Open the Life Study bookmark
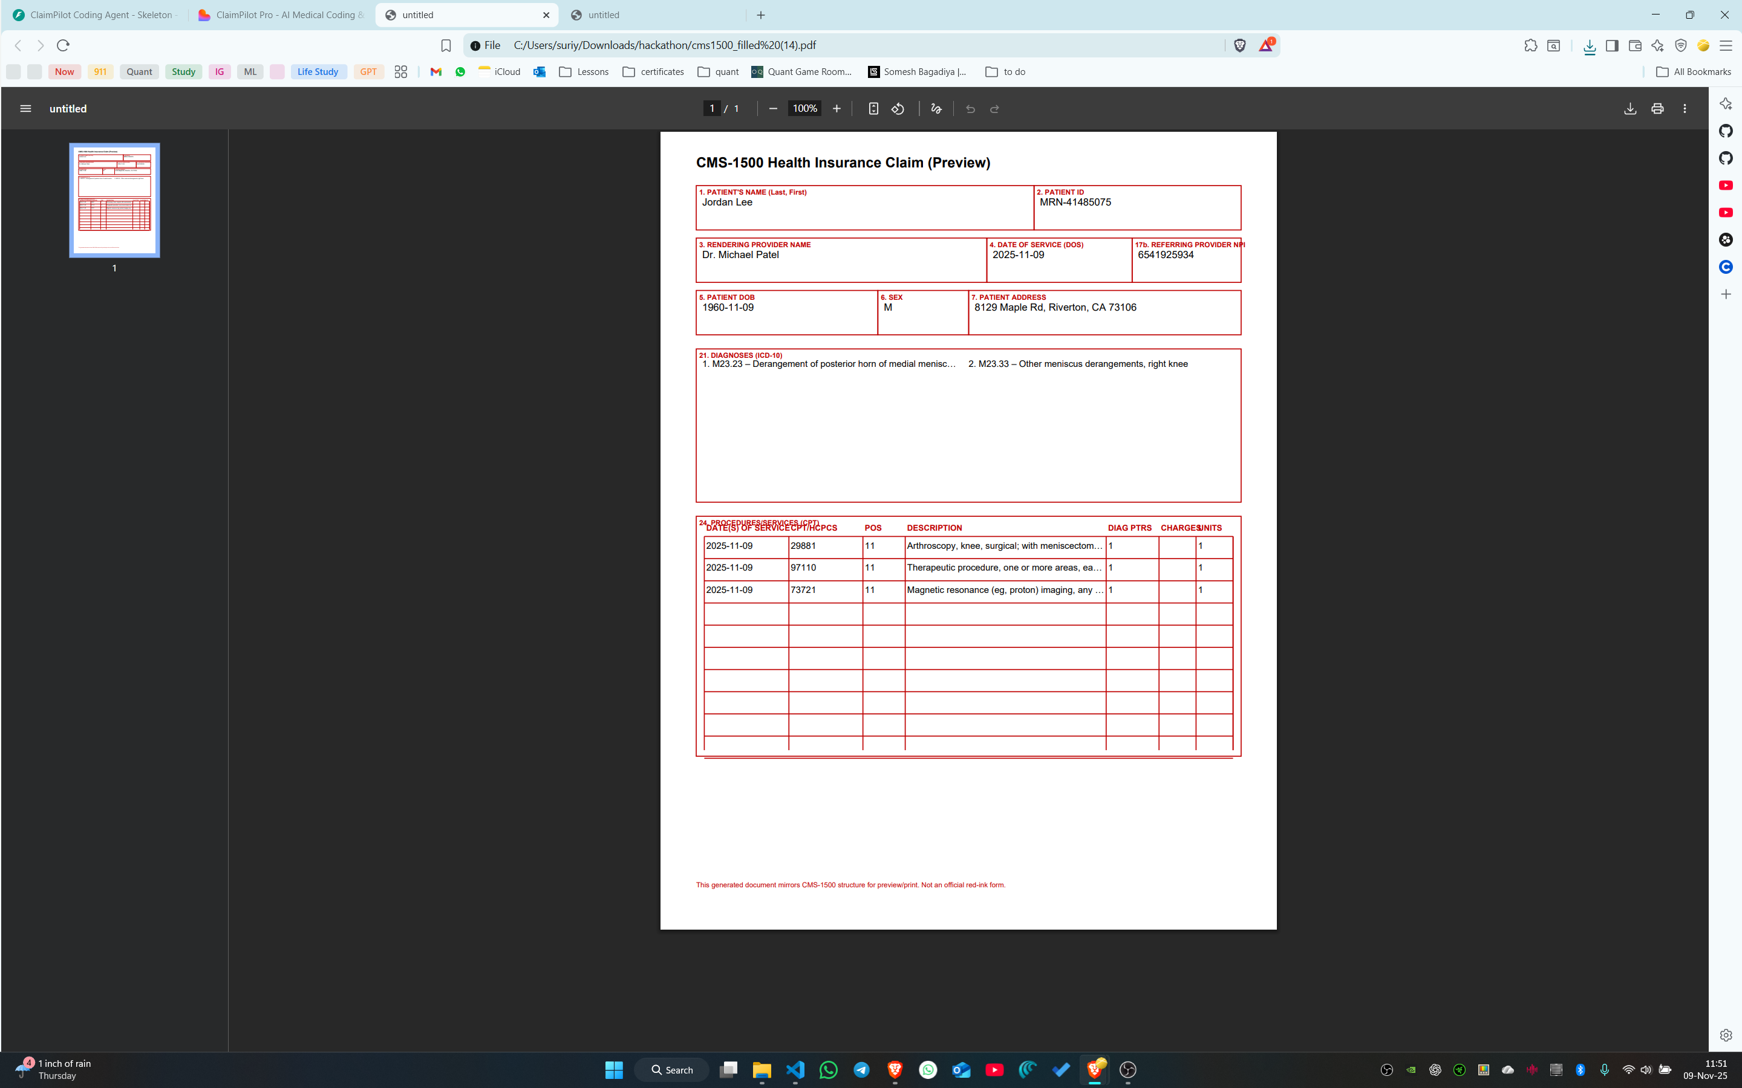 pos(318,72)
